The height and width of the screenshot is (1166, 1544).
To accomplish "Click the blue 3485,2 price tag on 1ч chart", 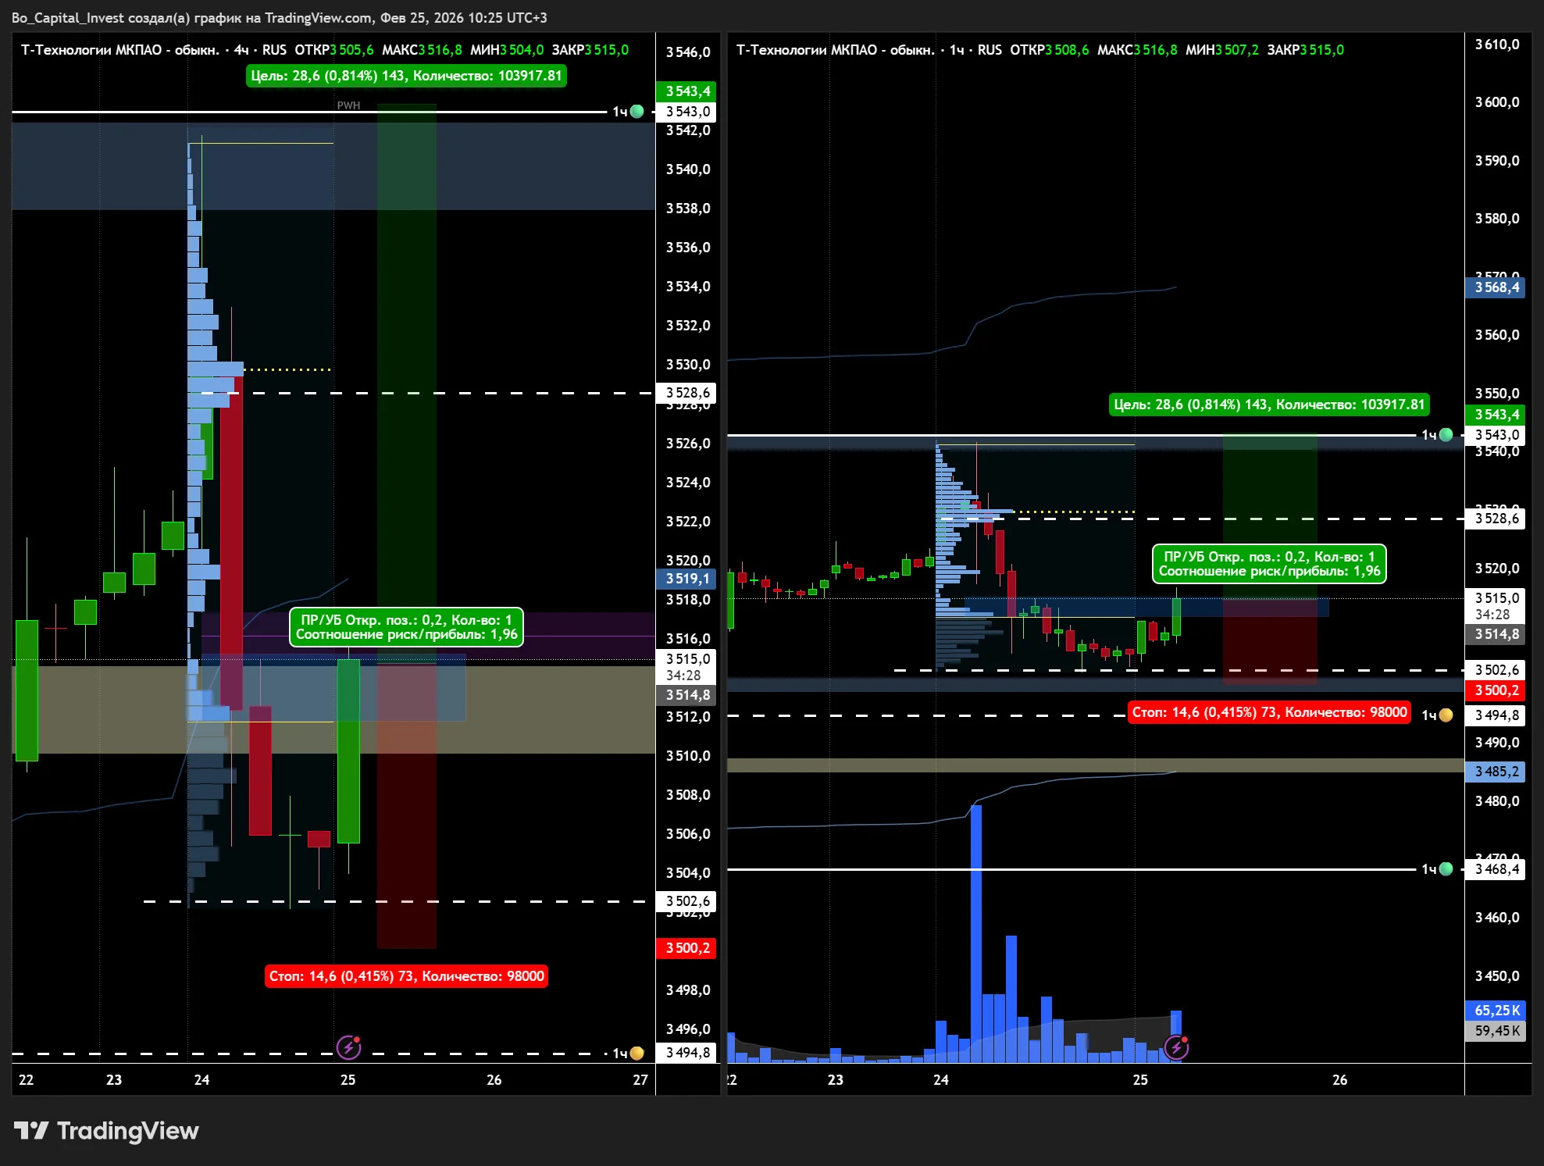I will tap(1496, 772).
